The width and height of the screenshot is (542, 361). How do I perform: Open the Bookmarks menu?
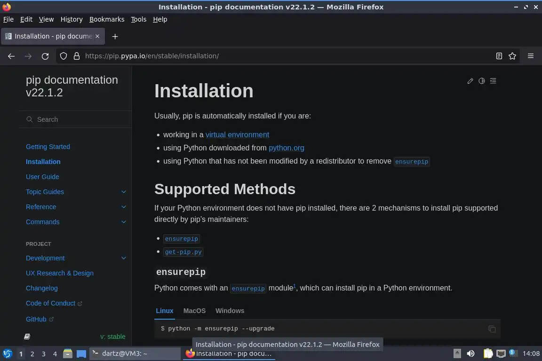point(107,19)
